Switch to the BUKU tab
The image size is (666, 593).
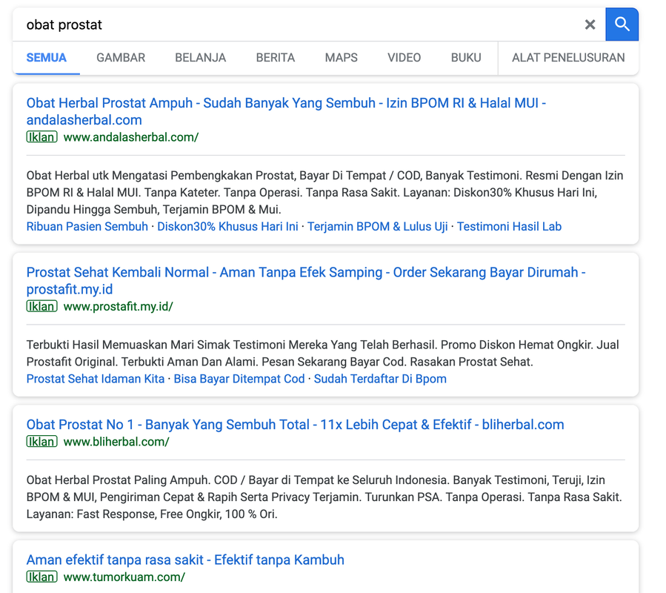pyautogui.click(x=466, y=58)
